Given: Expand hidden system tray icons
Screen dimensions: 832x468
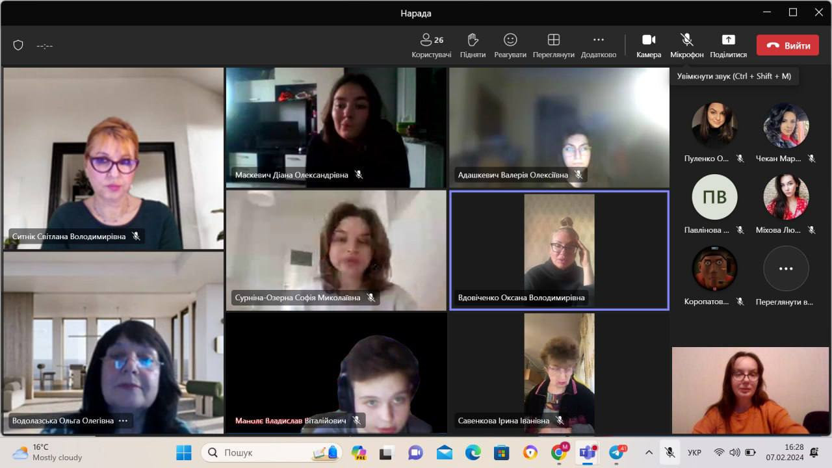Looking at the screenshot, I should (648, 452).
